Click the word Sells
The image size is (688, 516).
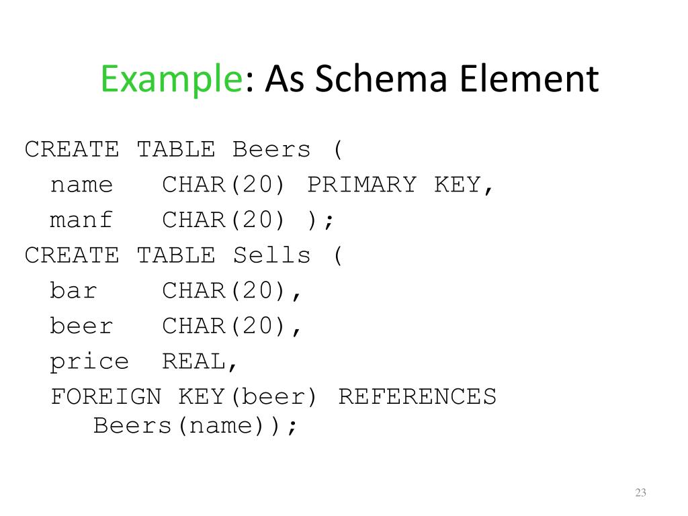pos(271,255)
